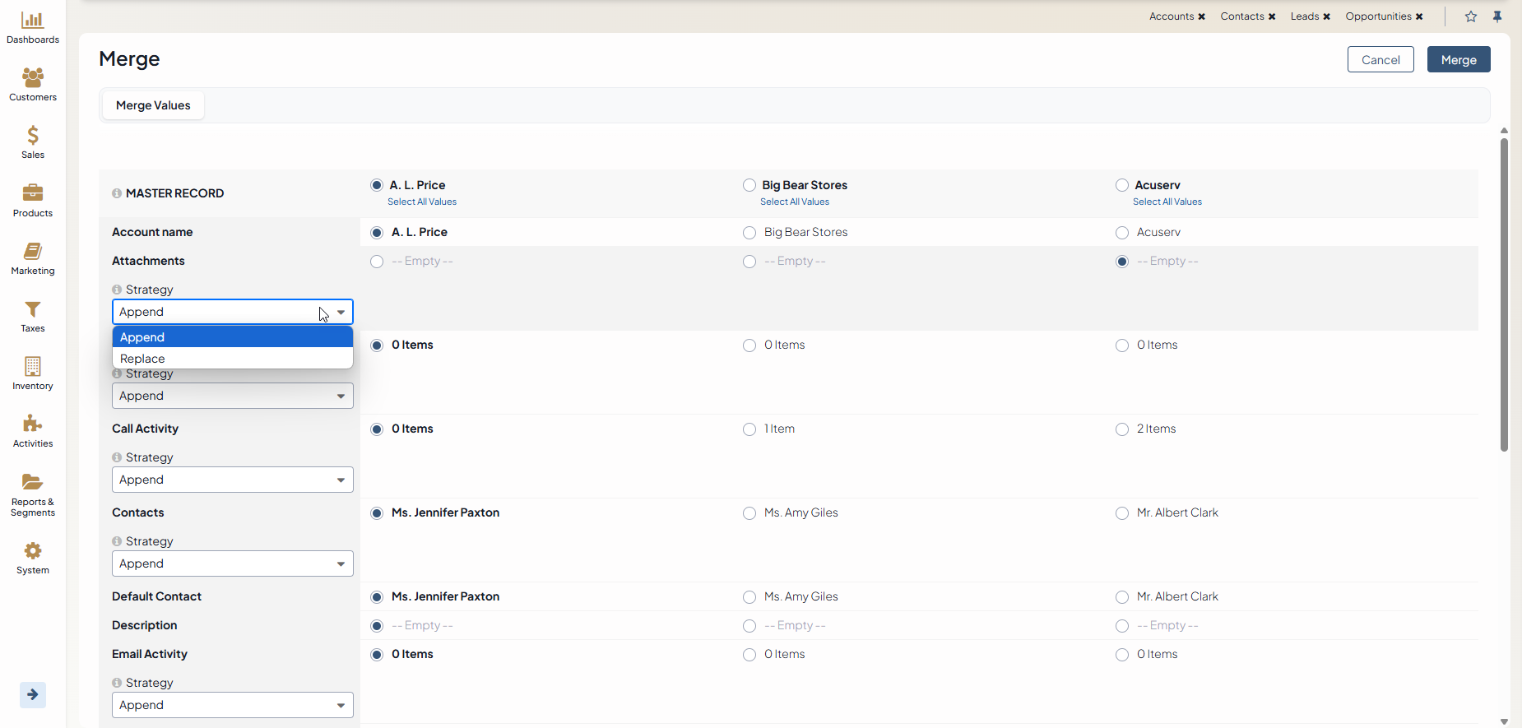Close the Leads pinned tab
1522x728 pixels.
(x=1327, y=16)
